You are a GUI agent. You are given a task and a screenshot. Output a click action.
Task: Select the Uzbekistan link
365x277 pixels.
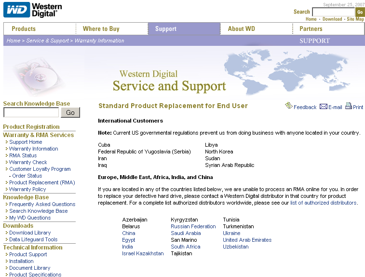click(x=236, y=247)
